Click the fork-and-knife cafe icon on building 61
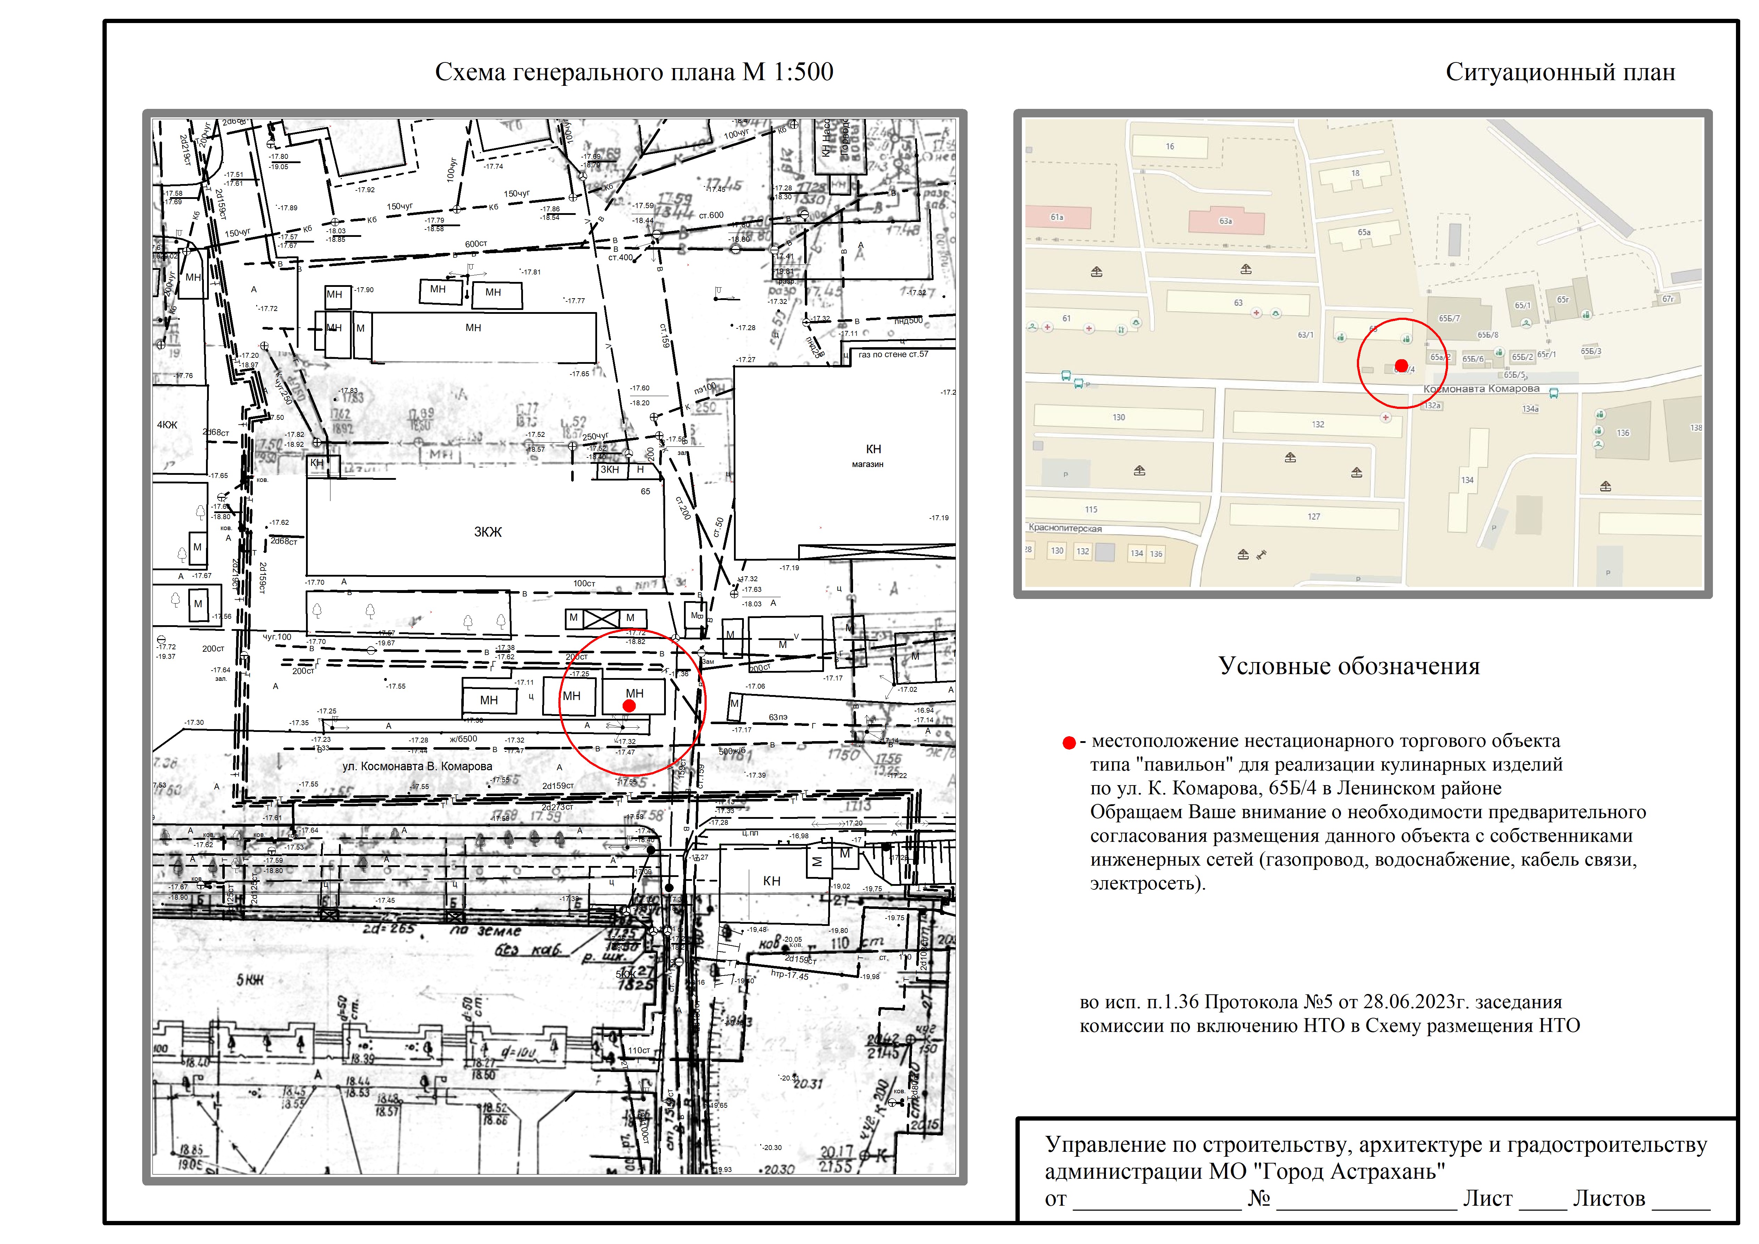This screenshot has width=1759, height=1244. (x=1121, y=329)
